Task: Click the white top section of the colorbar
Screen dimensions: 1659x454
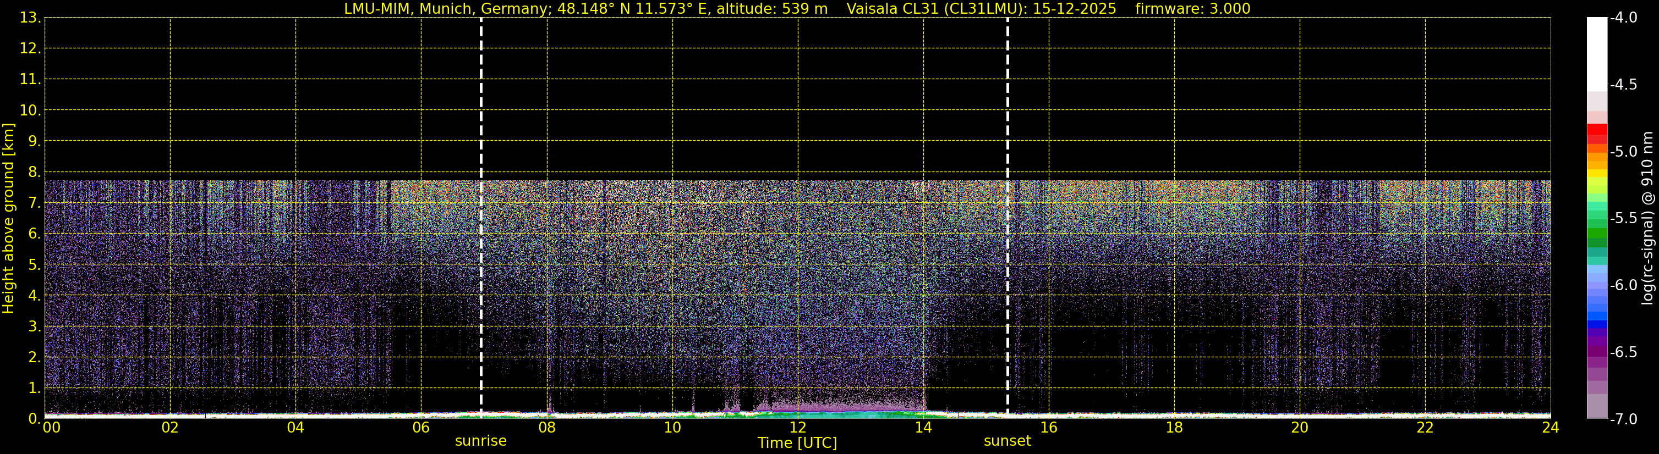Action: (1596, 54)
